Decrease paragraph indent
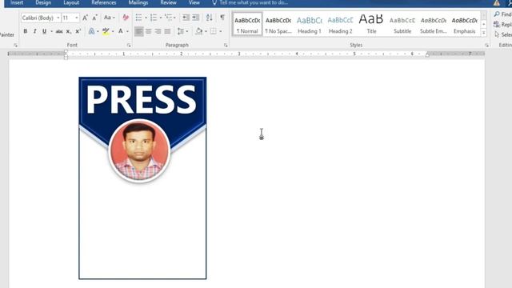512x288 pixels. point(186,18)
